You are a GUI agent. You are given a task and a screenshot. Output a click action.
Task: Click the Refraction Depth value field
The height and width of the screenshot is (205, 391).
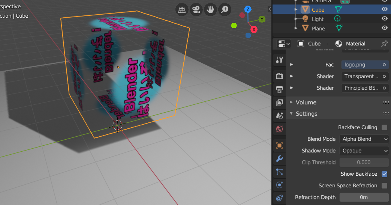click(x=364, y=197)
